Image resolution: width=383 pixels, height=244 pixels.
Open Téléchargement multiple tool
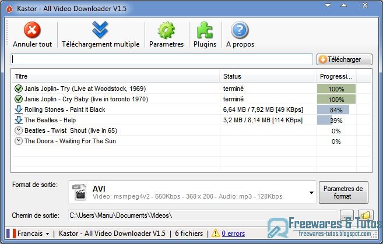100,34
